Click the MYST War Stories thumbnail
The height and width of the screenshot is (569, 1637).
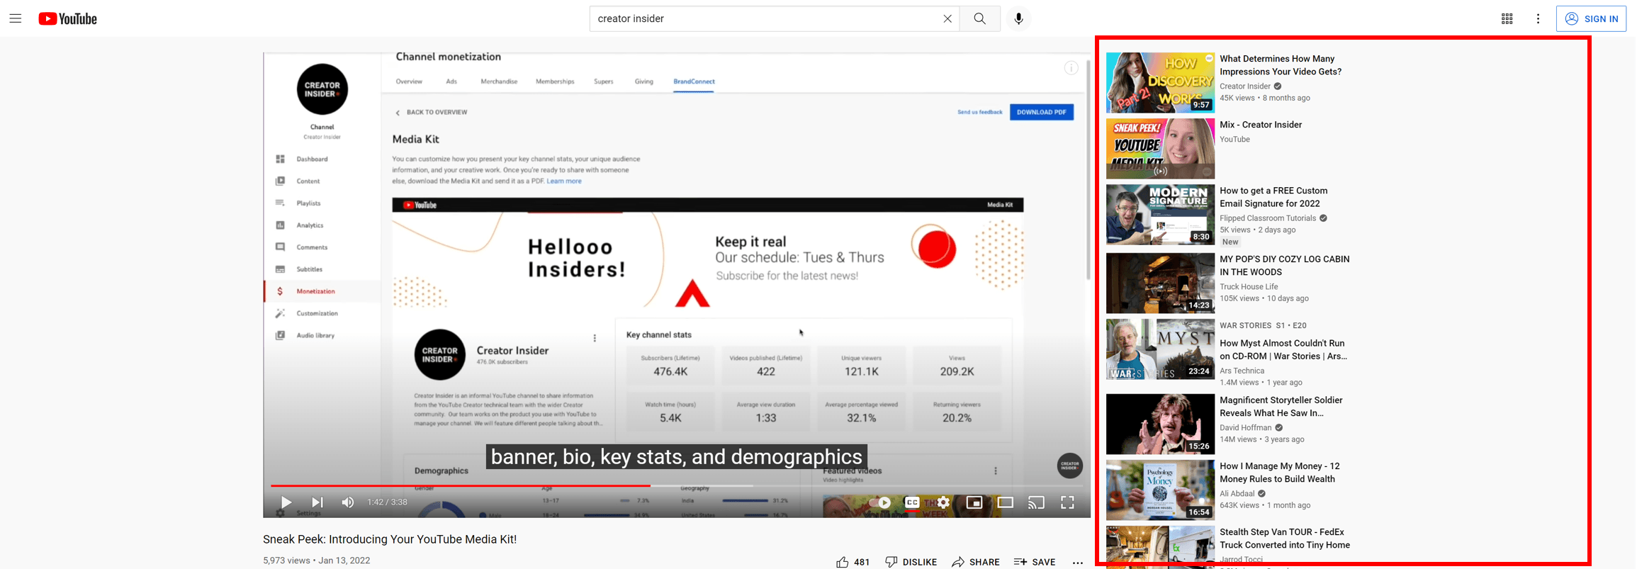click(1160, 349)
